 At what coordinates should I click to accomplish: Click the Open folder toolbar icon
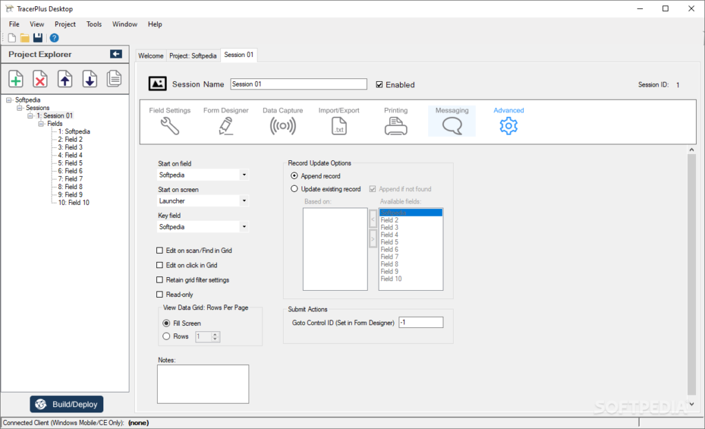coord(25,38)
